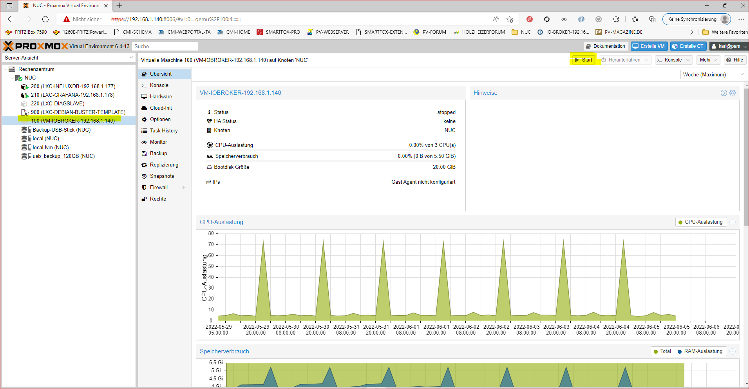Viewport: 749px width, 389px height.
Task: Click the browser back arrow
Action: [x=11, y=19]
